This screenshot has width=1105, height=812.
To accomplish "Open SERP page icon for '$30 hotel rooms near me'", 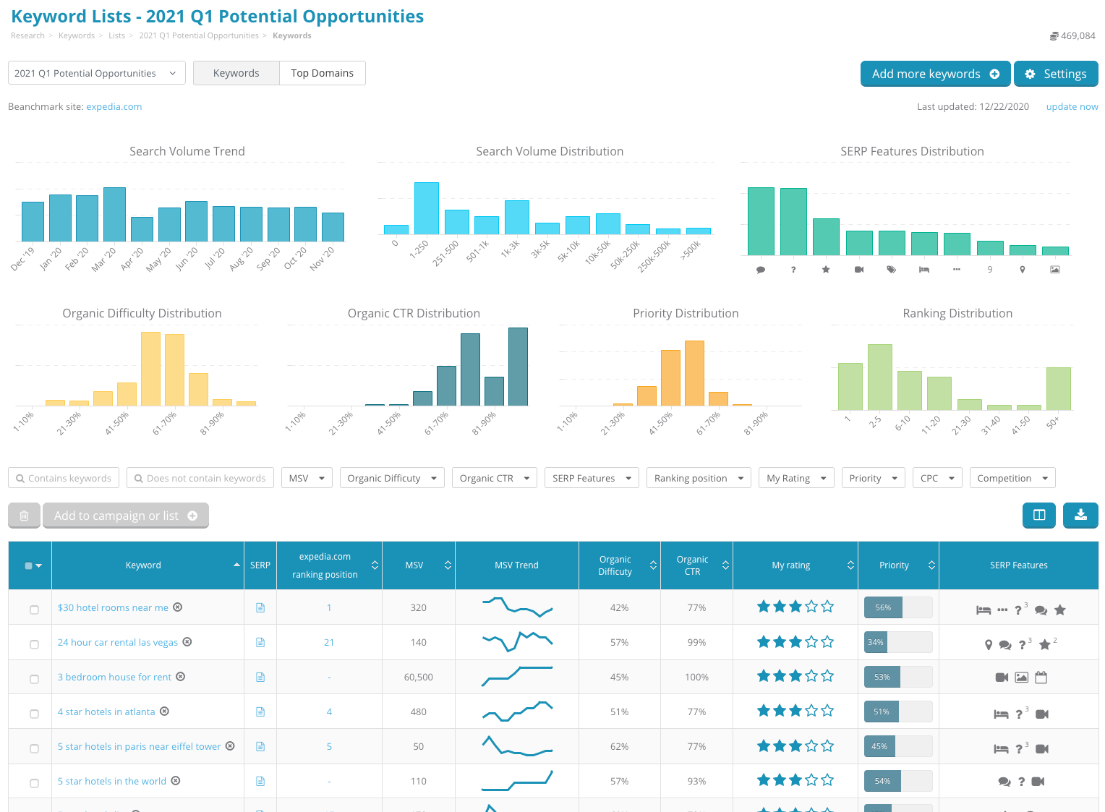I will click(x=260, y=608).
